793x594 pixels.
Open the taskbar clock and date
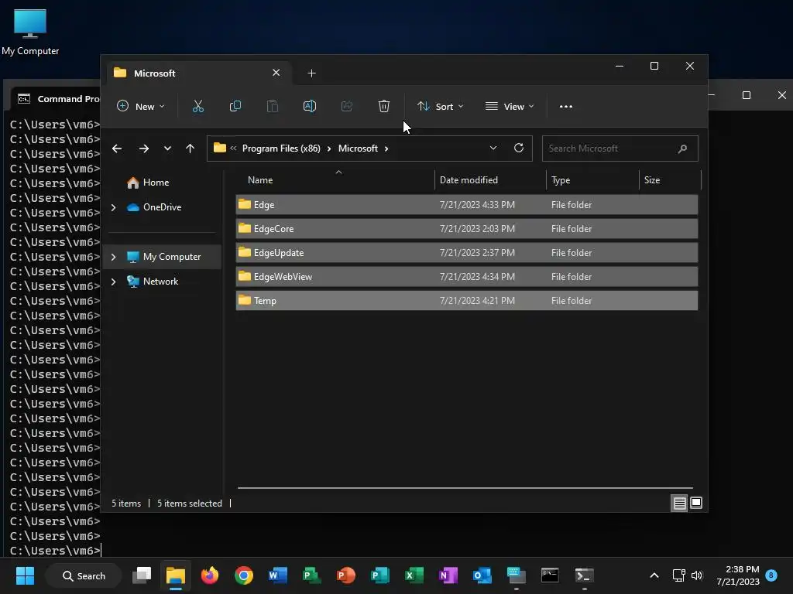coord(738,575)
